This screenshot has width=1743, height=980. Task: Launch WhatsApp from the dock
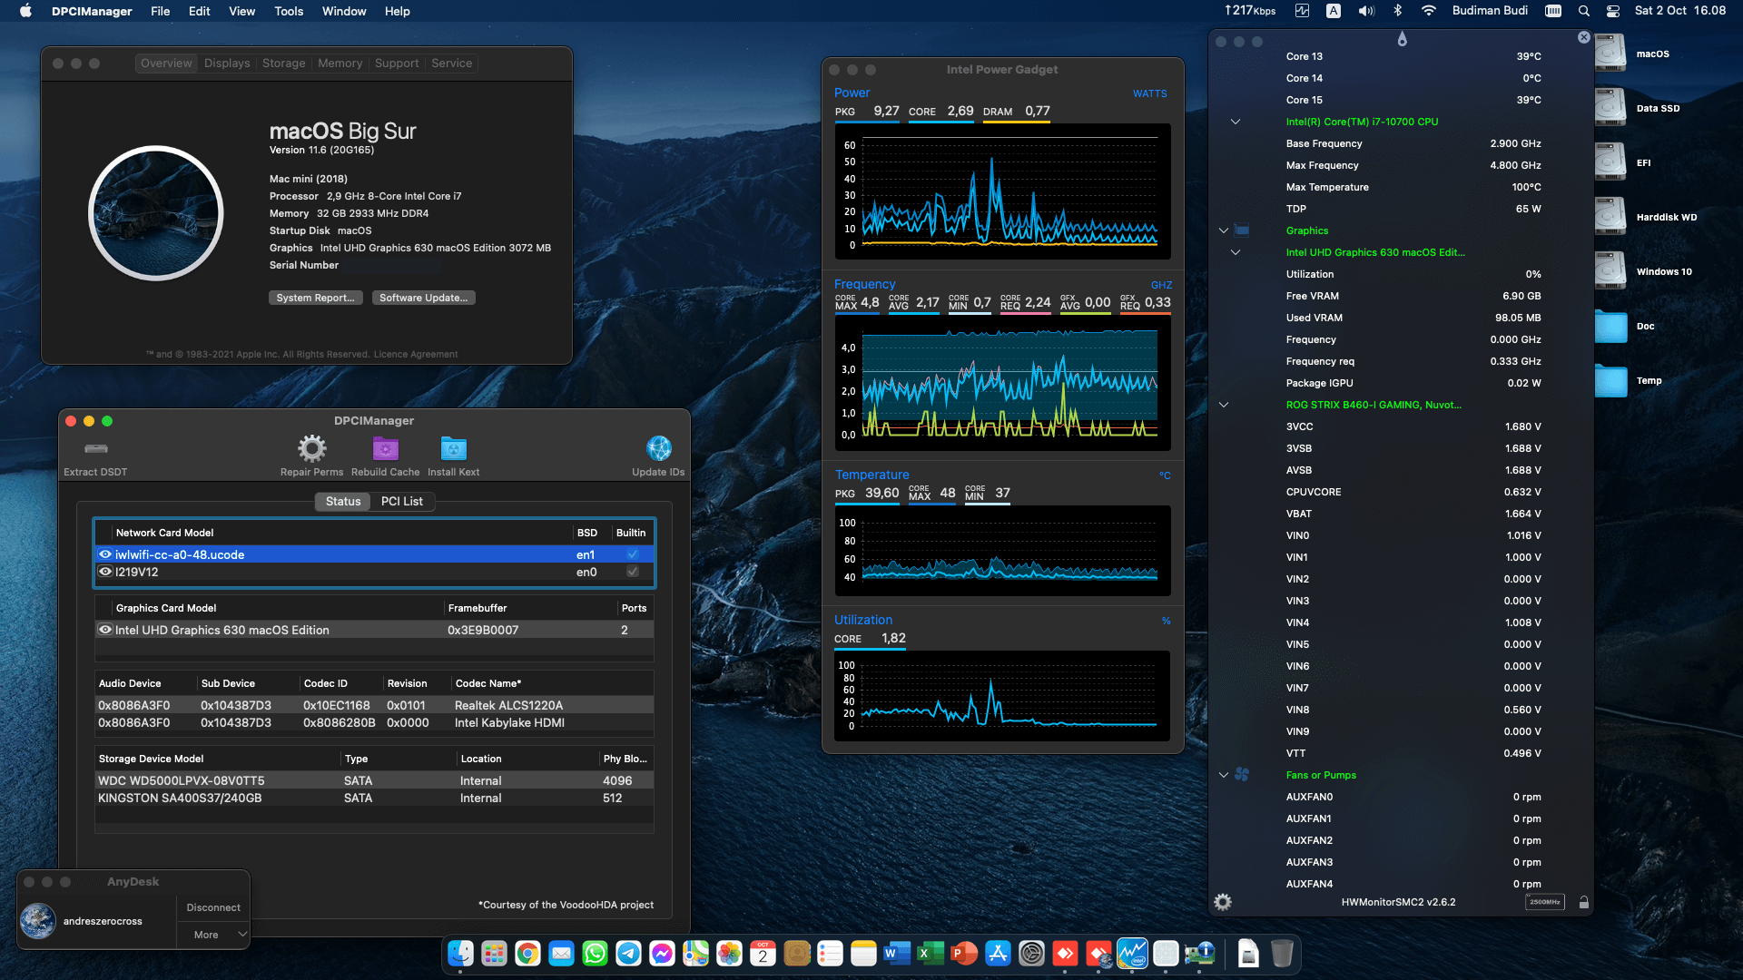click(595, 954)
